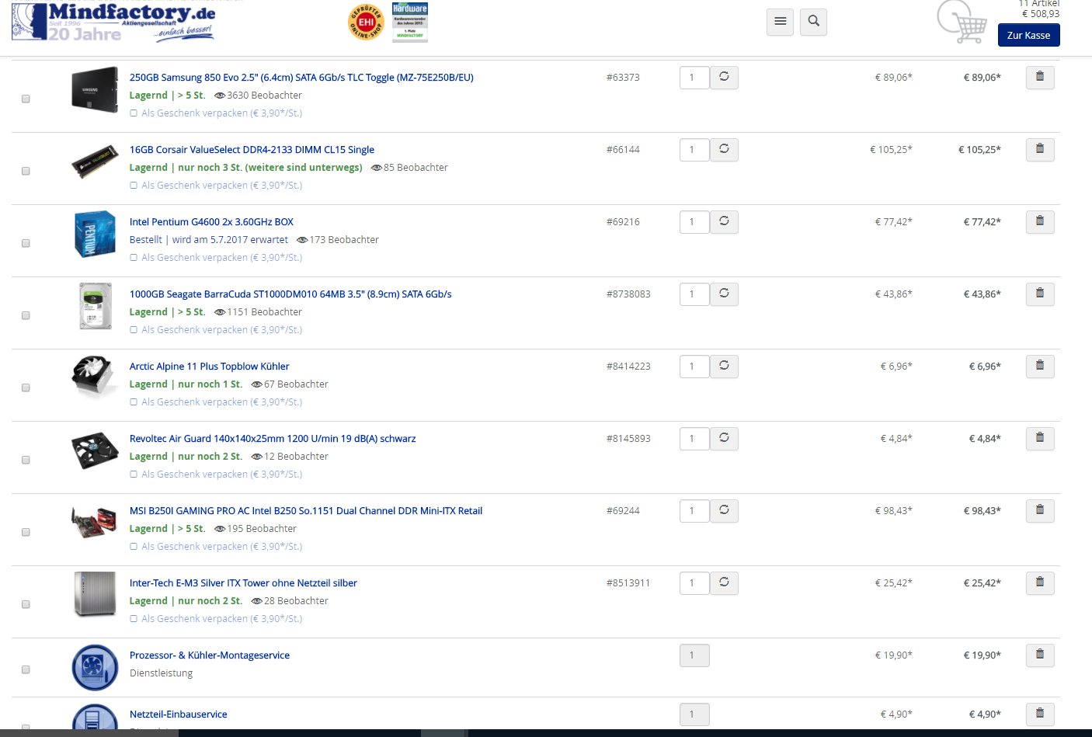Trash the Revoltec Air Guard fan
This screenshot has width=1092, height=737.
(x=1040, y=438)
